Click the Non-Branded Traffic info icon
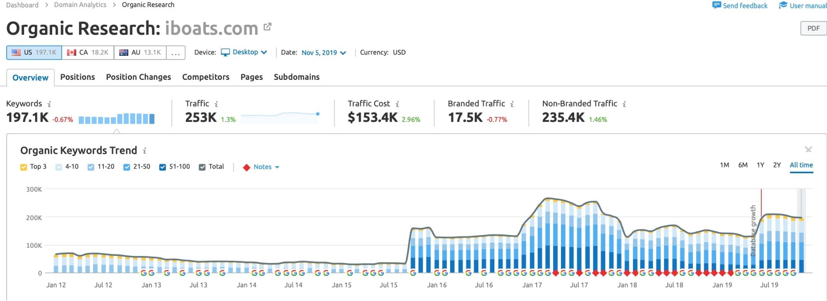This screenshot has height=301, width=827. [x=624, y=104]
